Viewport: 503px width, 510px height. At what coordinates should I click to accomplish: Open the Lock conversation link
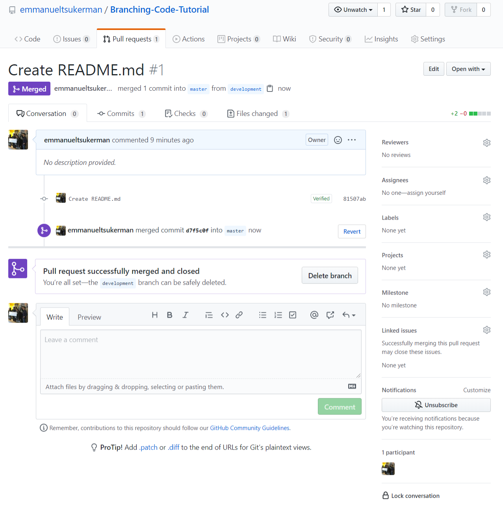tap(411, 496)
